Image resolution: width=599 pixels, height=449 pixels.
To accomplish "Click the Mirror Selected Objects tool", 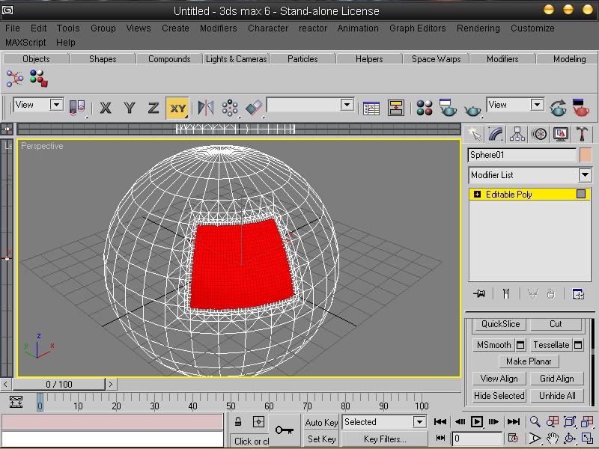I will tap(206, 108).
